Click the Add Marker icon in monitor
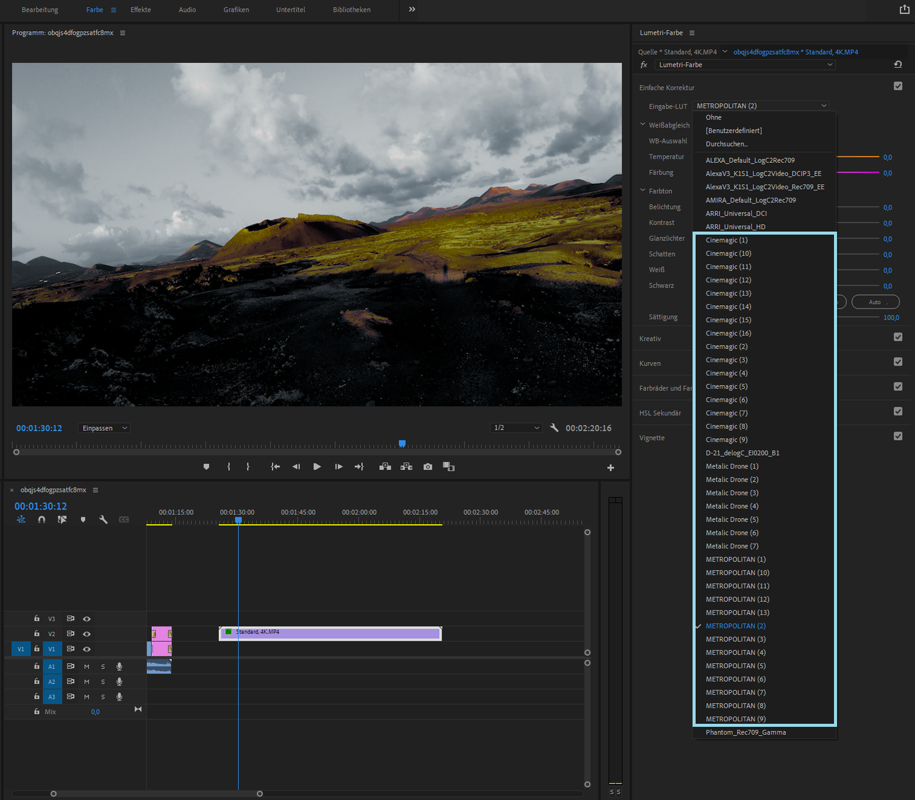The height and width of the screenshot is (800, 915). point(206,467)
